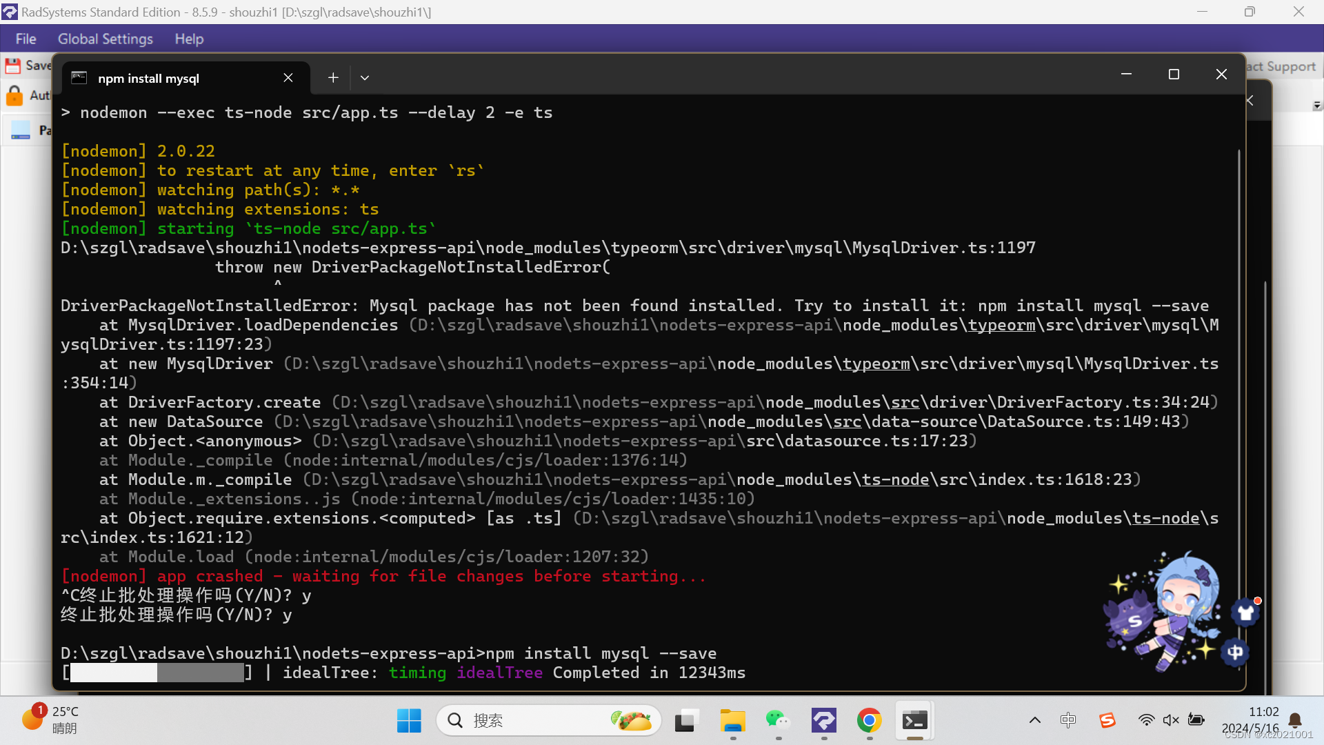The height and width of the screenshot is (745, 1324).
Task: Open the File menu
Action: (x=26, y=39)
